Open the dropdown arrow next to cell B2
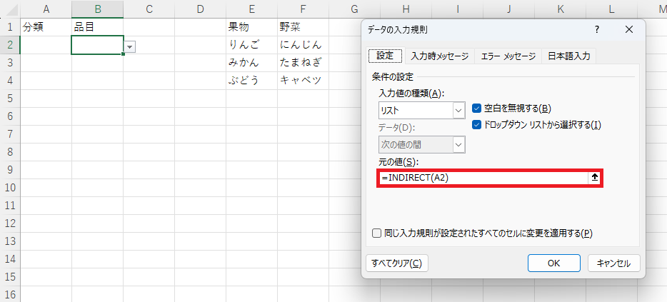 tap(130, 47)
